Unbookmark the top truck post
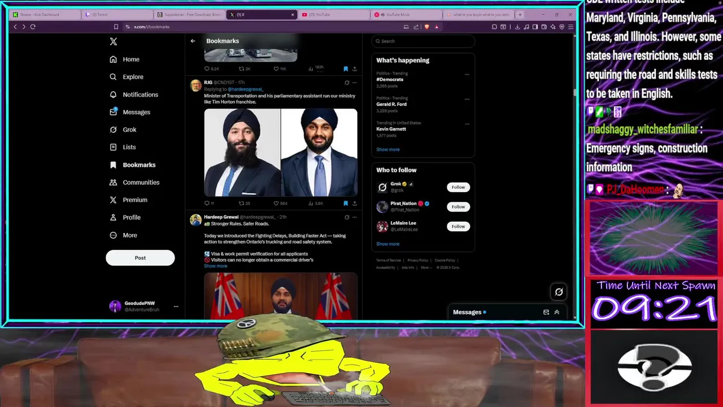Viewport: 723px width, 407px height. pos(346,69)
